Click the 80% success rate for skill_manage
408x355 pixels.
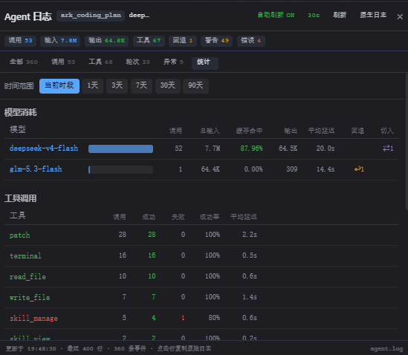(x=214, y=318)
